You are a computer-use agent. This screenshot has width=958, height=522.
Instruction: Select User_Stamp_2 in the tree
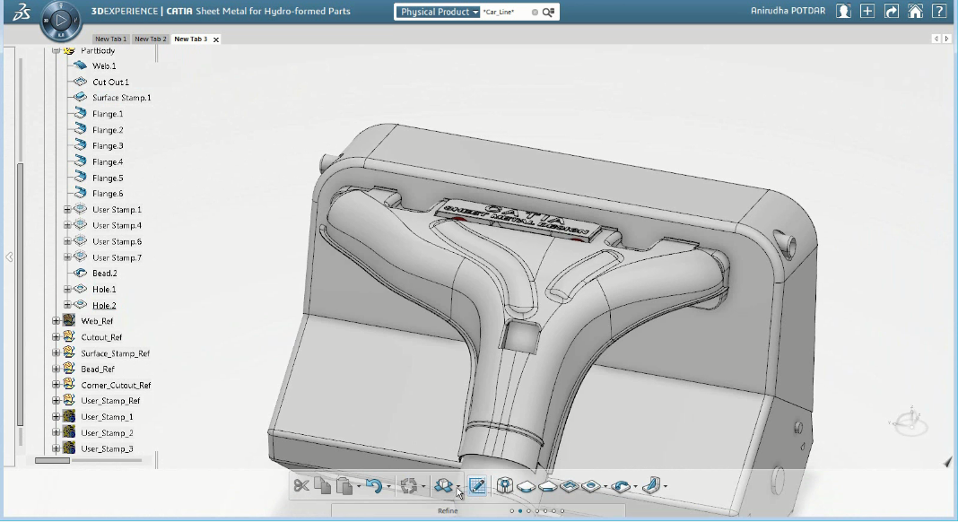[107, 433]
